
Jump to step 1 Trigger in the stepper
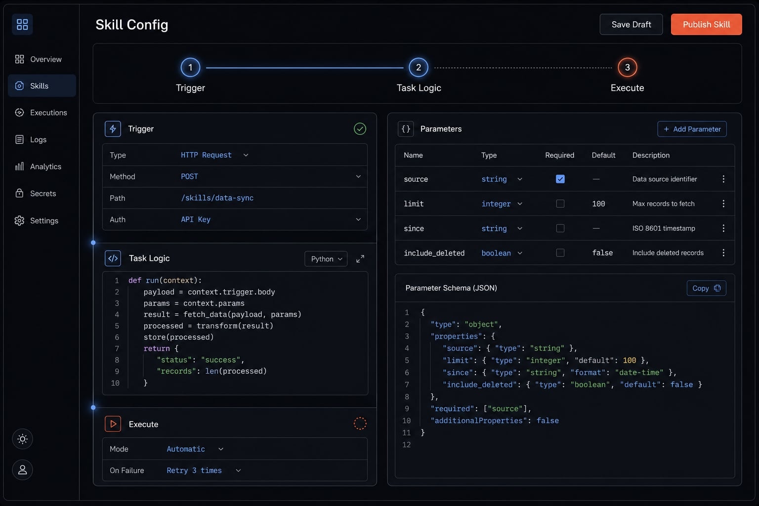[x=190, y=67]
